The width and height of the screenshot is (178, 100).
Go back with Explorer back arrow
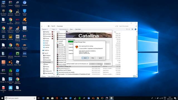click(42, 26)
